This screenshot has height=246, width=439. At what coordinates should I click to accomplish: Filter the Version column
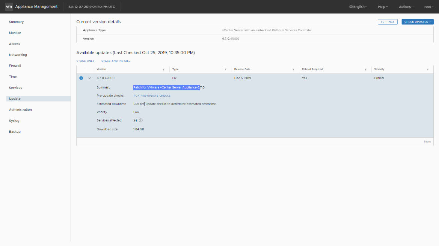click(163, 69)
